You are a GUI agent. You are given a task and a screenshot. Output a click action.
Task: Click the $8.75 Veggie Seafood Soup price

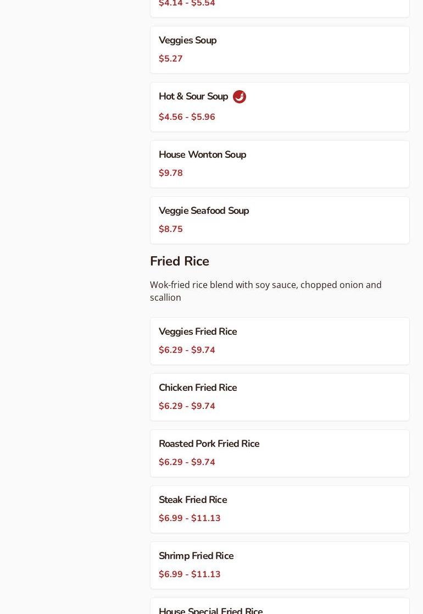click(171, 229)
